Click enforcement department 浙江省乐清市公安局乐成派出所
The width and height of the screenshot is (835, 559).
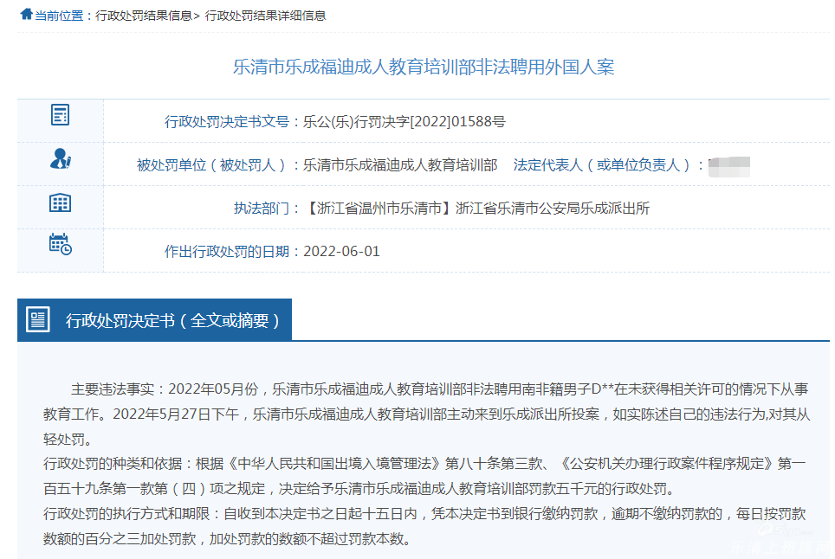tap(552, 208)
